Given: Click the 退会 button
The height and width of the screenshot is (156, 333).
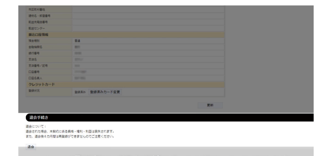Looking at the screenshot, I should (31, 147).
